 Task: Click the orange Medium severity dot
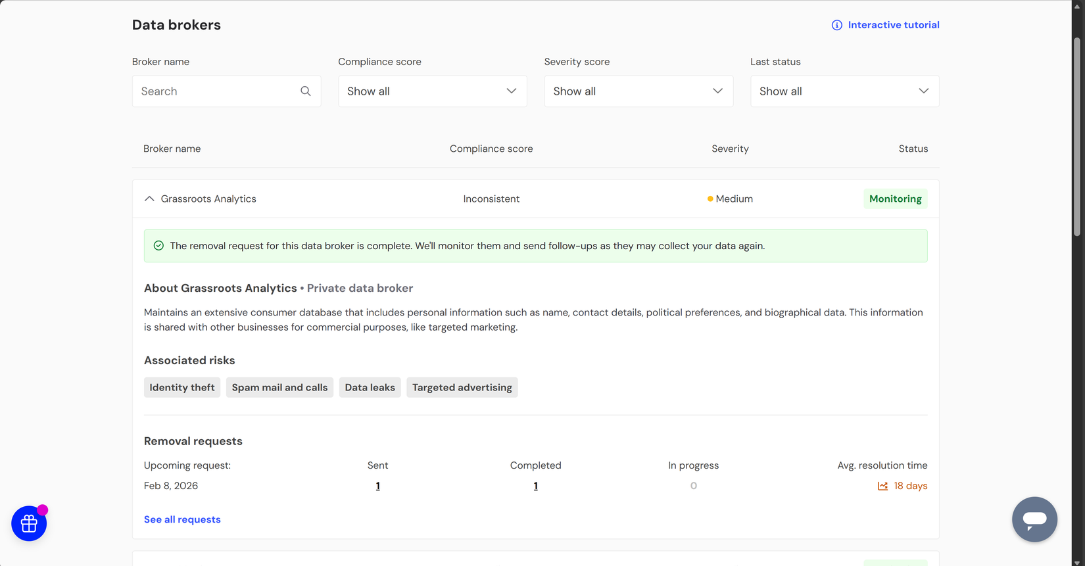click(x=710, y=199)
